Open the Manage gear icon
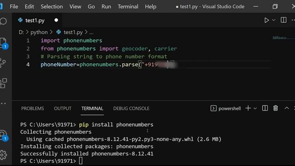This screenshot has width=295, height=166. tap(3, 155)
